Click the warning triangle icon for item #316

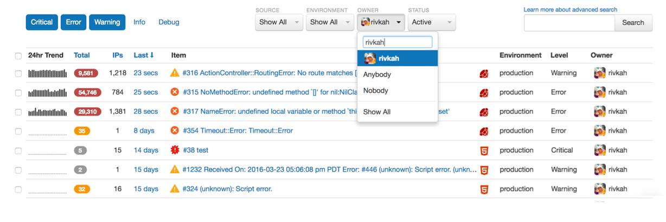(x=175, y=73)
